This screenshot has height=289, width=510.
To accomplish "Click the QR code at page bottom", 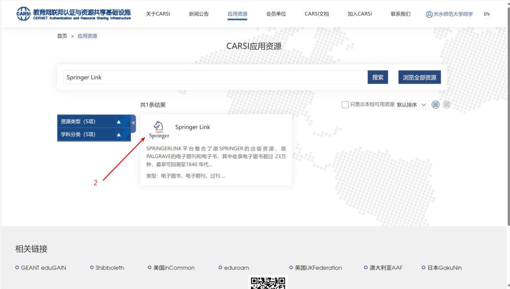I will [268, 283].
